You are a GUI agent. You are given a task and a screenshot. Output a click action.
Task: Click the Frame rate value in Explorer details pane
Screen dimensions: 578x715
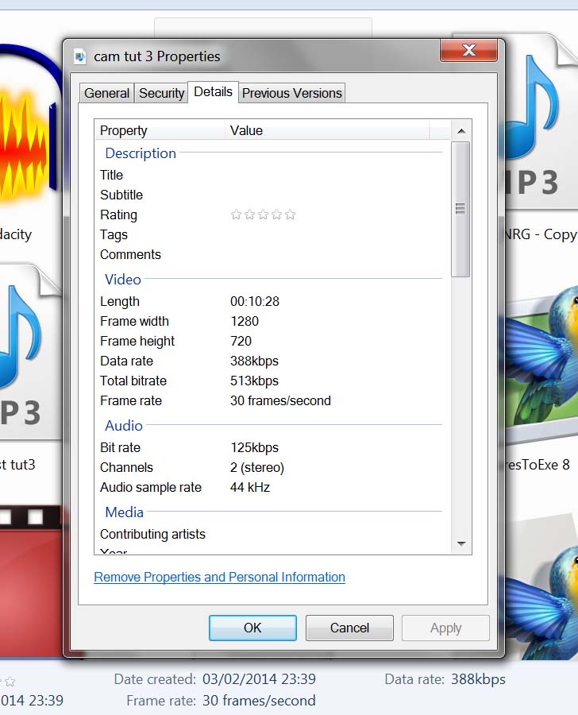click(259, 701)
